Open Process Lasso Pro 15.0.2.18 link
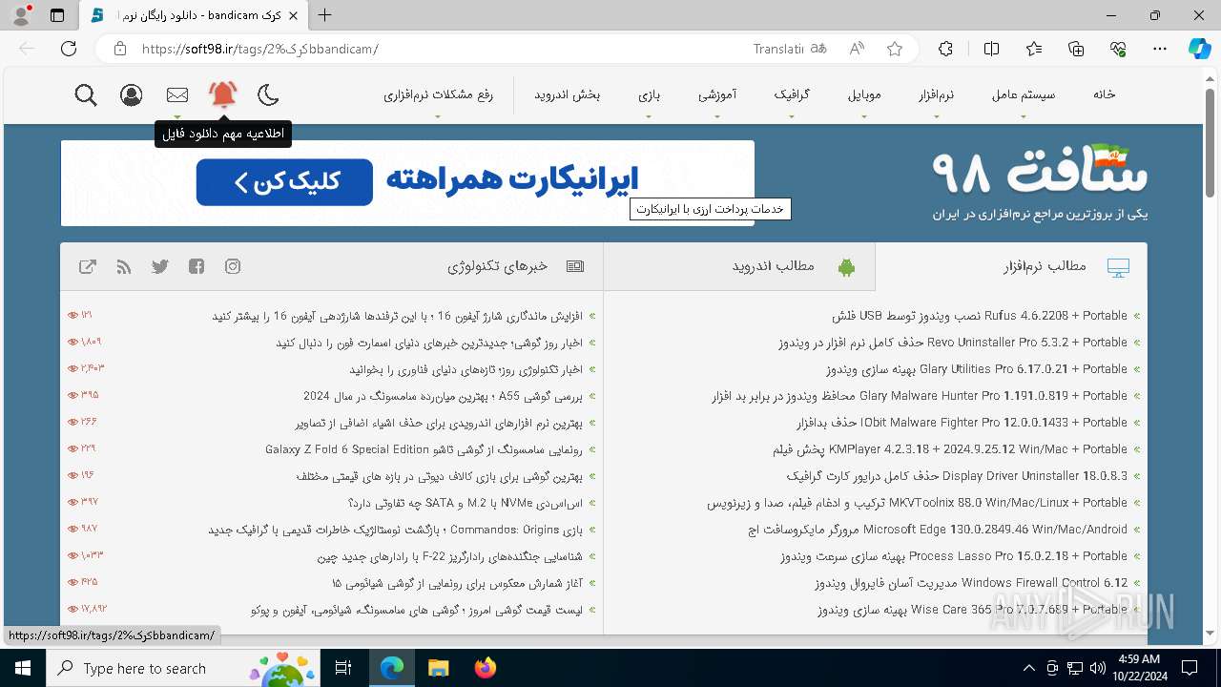The height and width of the screenshot is (687, 1221). point(954,556)
